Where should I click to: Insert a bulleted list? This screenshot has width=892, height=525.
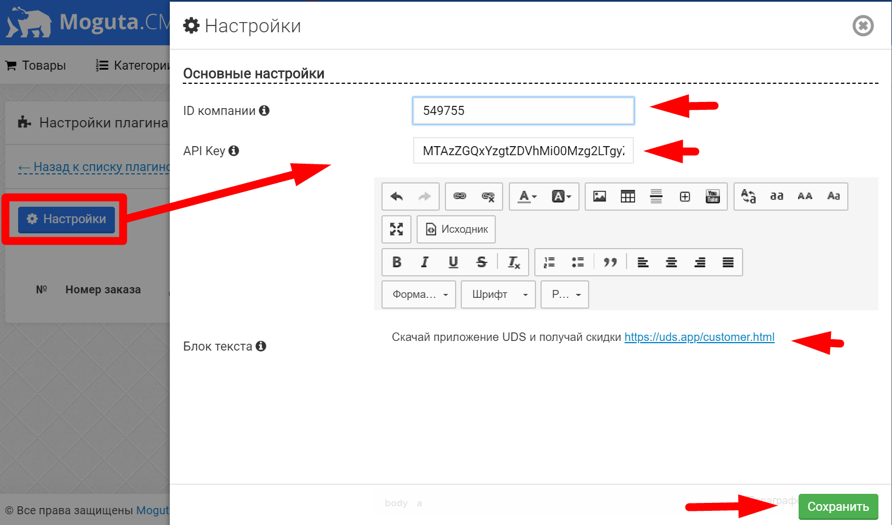pos(577,262)
